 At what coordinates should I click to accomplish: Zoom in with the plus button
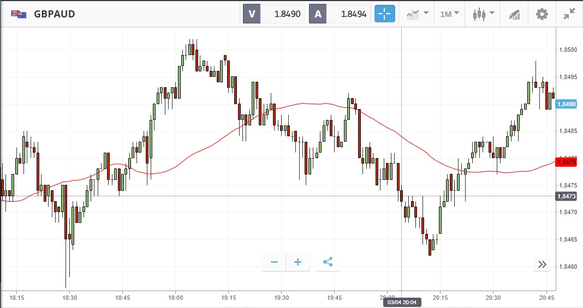pos(298,262)
